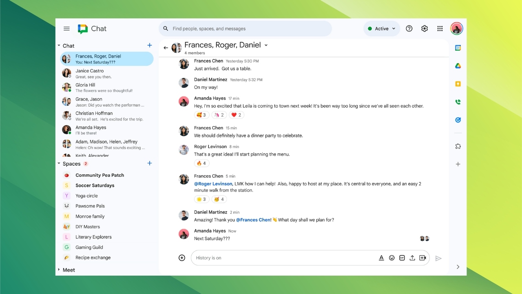Open the Google apps grid
The height and width of the screenshot is (294, 522).
(440, 29)
